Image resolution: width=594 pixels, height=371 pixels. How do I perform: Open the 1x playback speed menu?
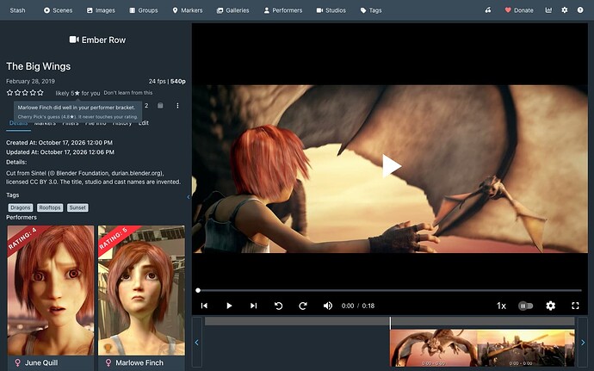pos(501,306)
